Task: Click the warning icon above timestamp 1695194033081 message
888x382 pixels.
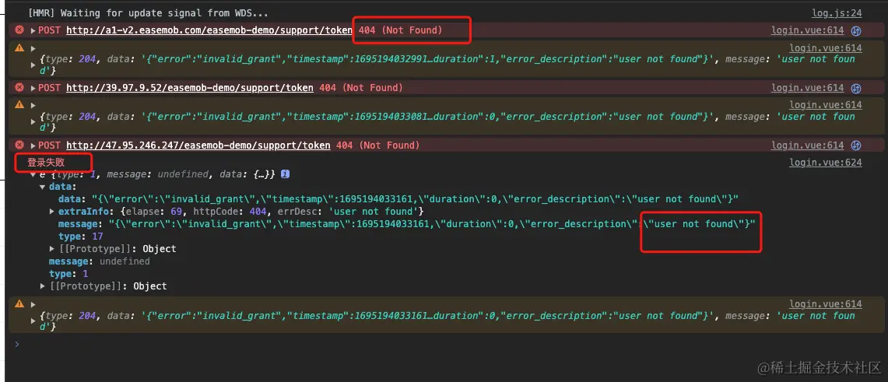Action: [19, 105]
